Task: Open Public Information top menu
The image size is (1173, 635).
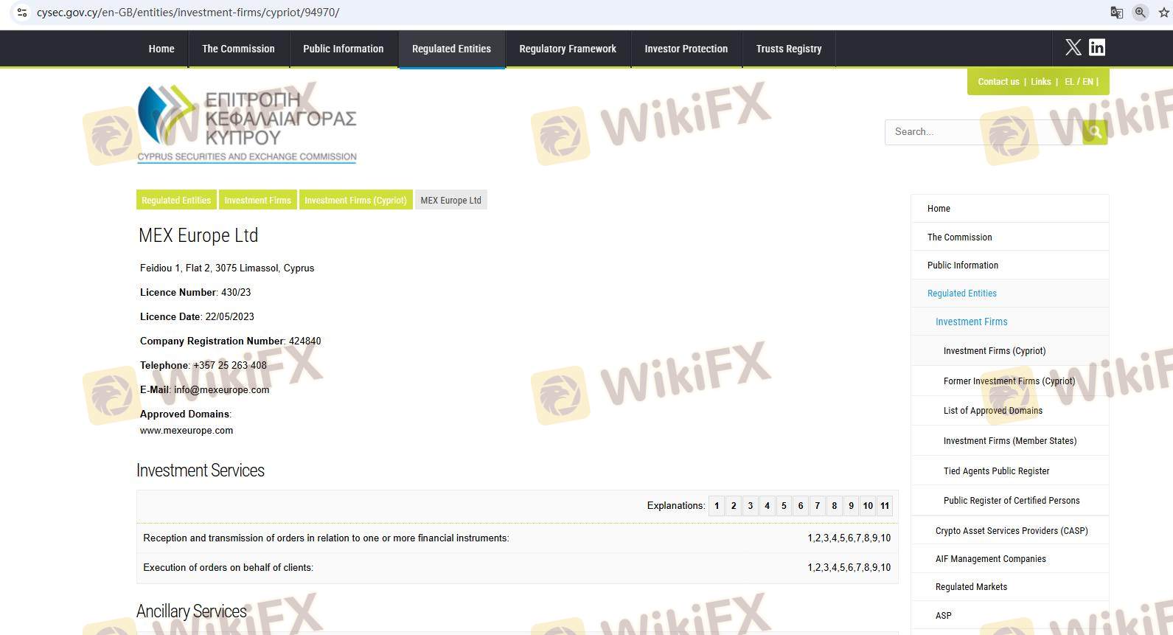Action: 344,49
